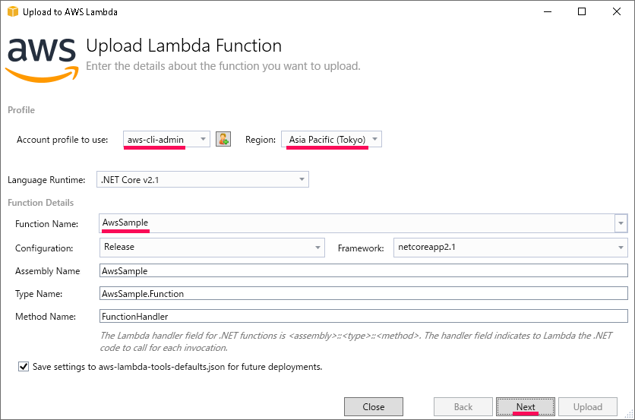Open the Configuration dropdown showing Release
This screenshot has height=420, width=635.
(212, 248)
